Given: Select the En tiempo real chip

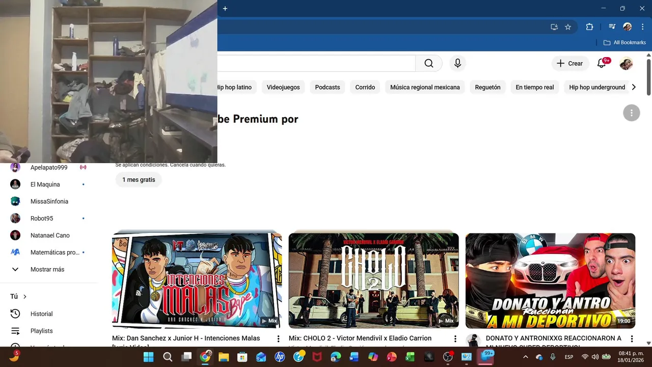Looking at the screenshot, I should pos(535,87).
